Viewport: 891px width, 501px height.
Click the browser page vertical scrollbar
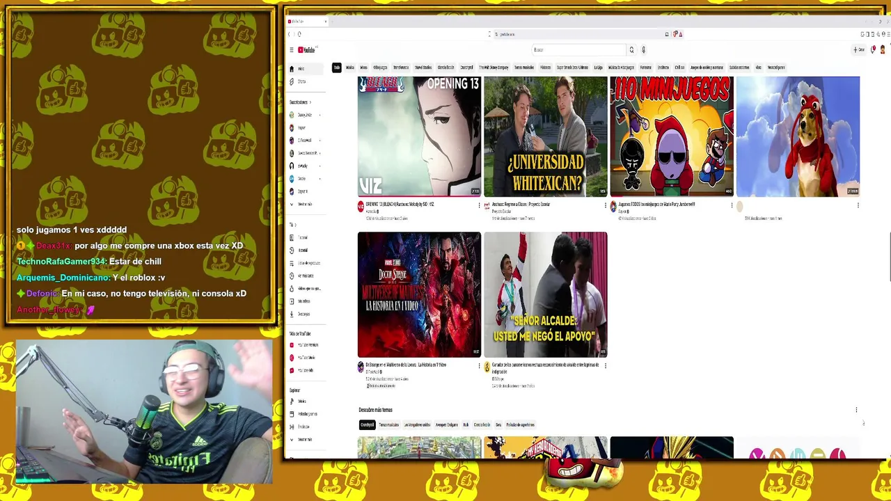coord(889,257)
